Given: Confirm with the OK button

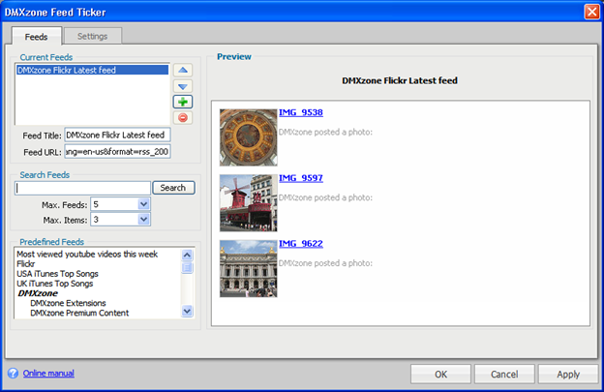Looking at the screenshot, I should pos(440,374).
